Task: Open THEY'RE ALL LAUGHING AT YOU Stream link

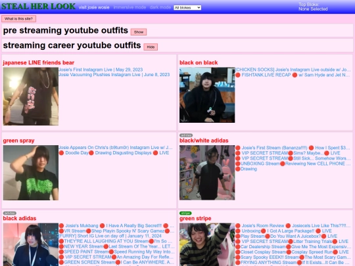Action: pyautogui.click(x=116, y=241)
